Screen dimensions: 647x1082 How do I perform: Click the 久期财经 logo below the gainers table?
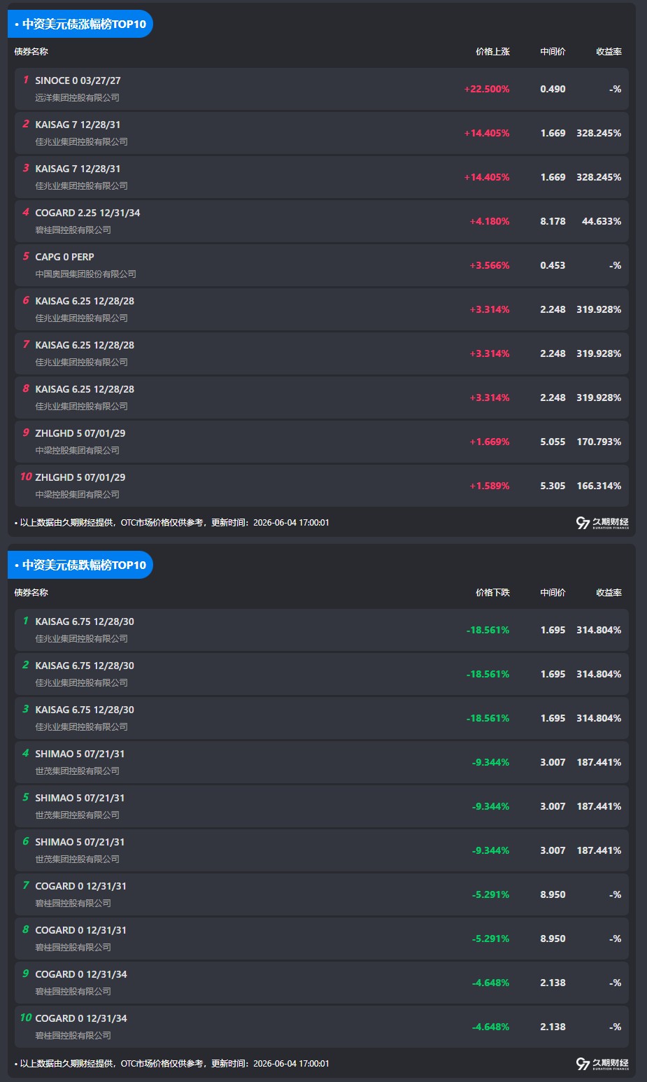point(602,523)
